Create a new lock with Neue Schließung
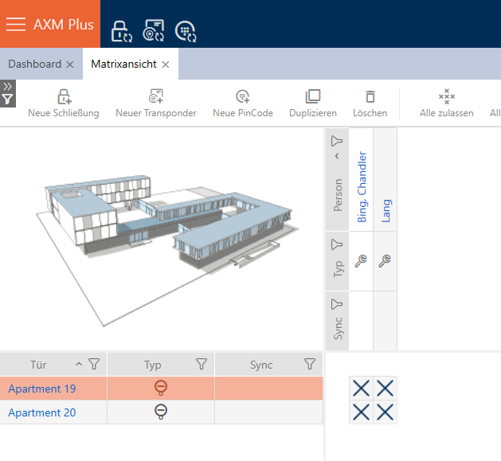The height and width of the screenshot is (461, 501). coord(64,104)
